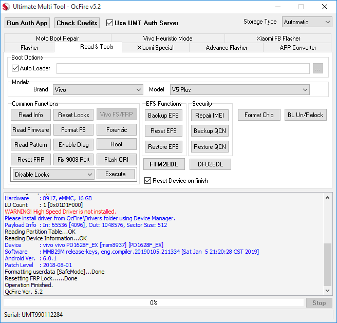Image resolution: width=337 pixels, height=323 pixels.
Task: Click the Format Chip button
Action: pos(259,115)
